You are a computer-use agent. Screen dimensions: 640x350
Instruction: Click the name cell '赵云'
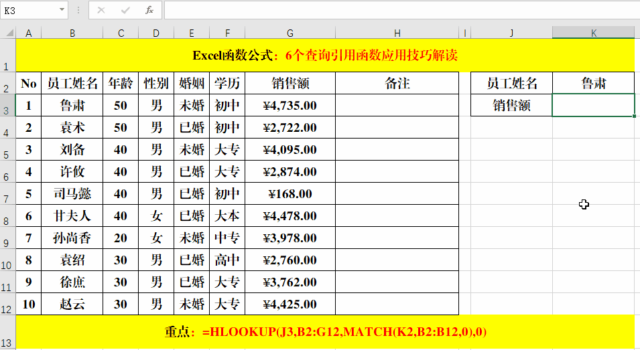click(72, 304)
